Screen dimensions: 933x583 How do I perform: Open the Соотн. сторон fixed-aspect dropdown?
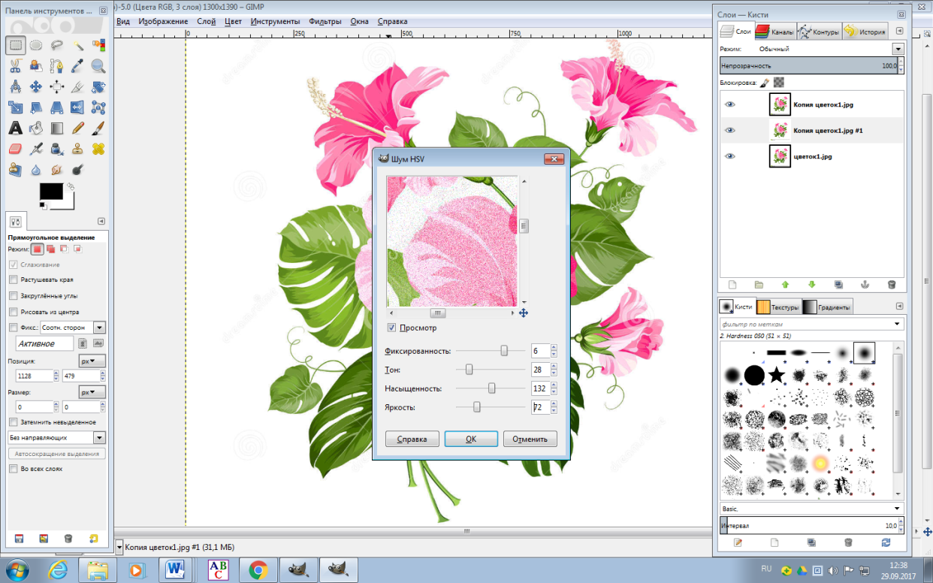point(73,328)
